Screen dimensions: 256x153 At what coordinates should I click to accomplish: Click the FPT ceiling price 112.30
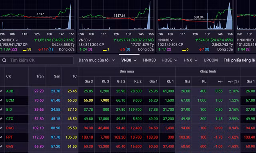pyautogui.click(x=38, y=137)
